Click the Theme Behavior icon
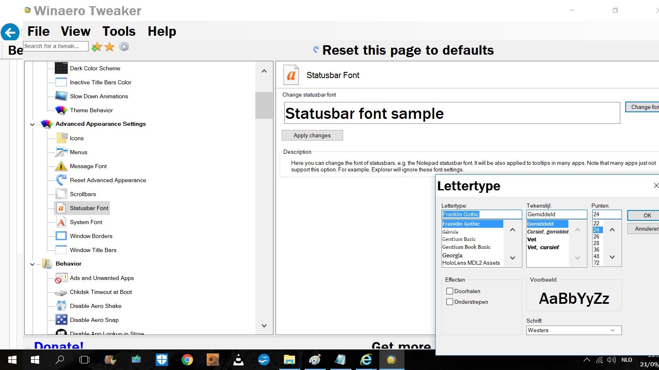 pos(61,110)
